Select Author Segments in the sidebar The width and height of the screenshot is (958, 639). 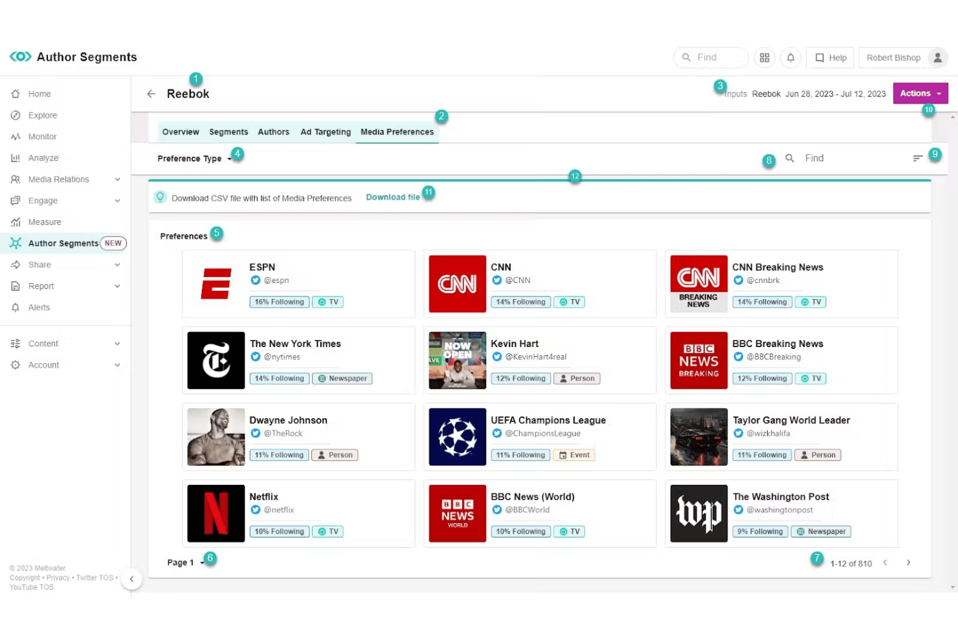tap(63, 243)
